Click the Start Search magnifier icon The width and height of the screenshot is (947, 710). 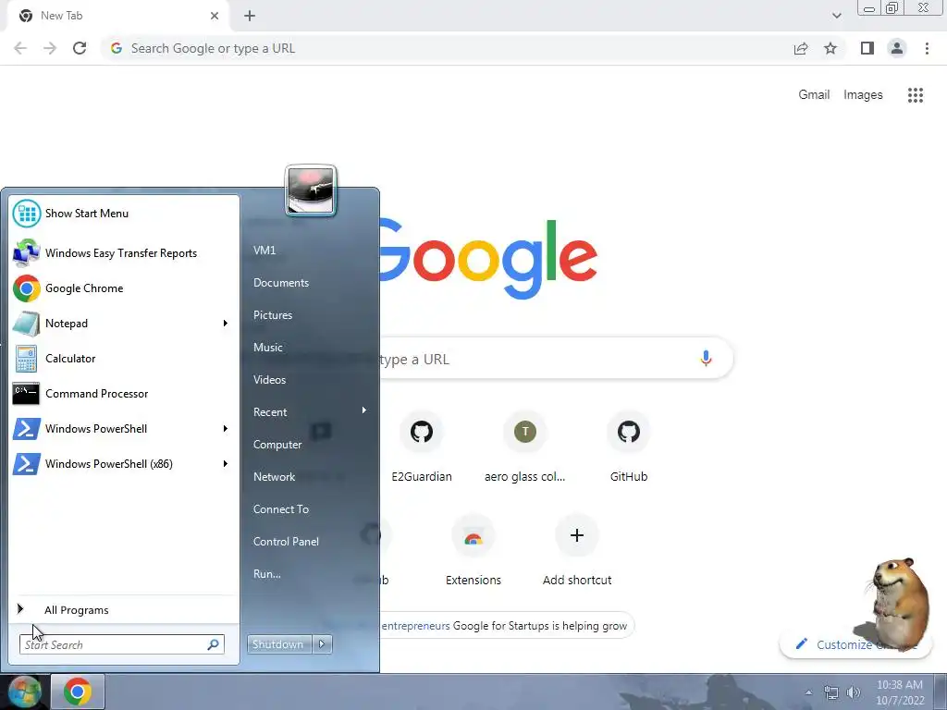pyautogui.click(x=214, y=644)
